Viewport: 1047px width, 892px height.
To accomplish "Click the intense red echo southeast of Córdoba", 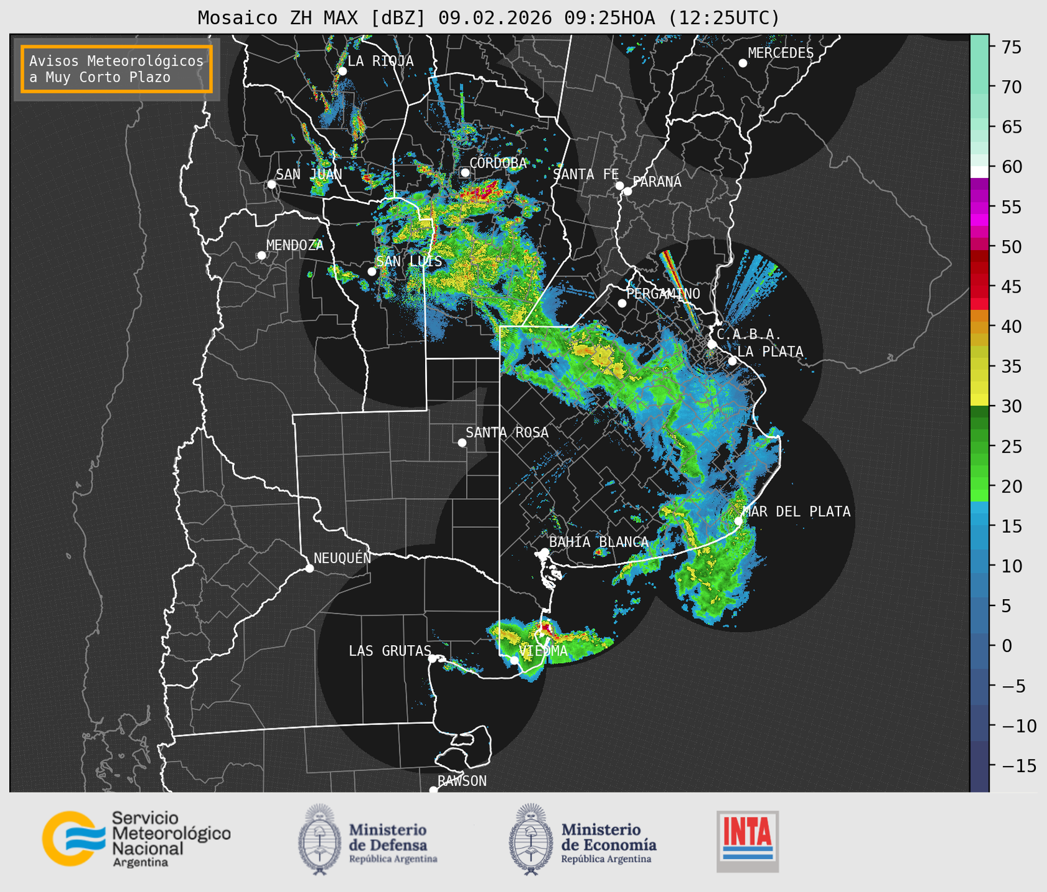I will click(485, 192).
